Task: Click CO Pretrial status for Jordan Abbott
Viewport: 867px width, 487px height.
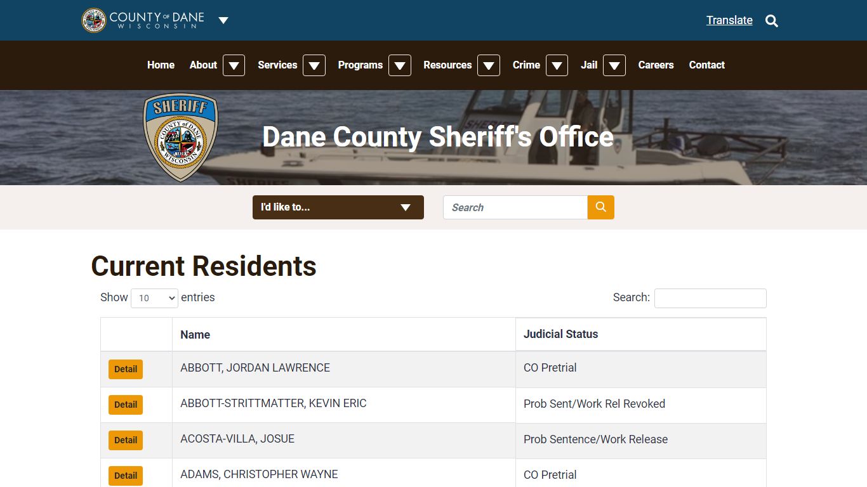Action: coord(550,368)
